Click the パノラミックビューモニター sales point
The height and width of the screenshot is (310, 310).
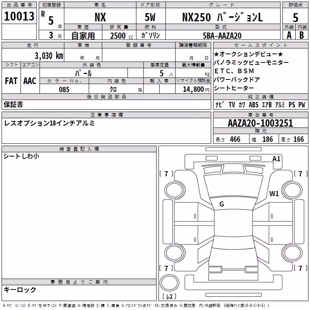[251, 62]
